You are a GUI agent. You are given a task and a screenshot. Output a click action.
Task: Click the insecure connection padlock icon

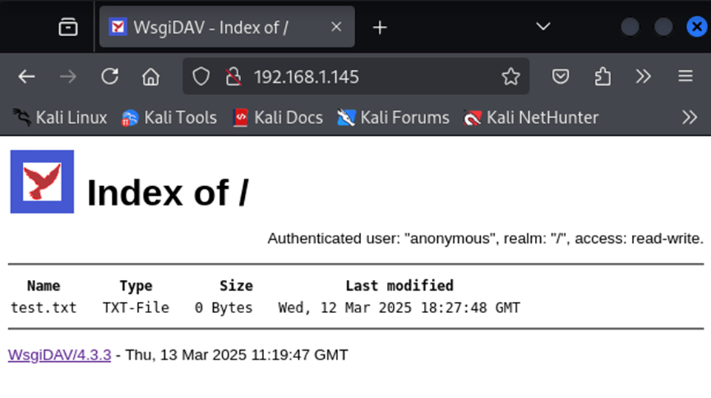pyautogui.click(x=233, y=77)
